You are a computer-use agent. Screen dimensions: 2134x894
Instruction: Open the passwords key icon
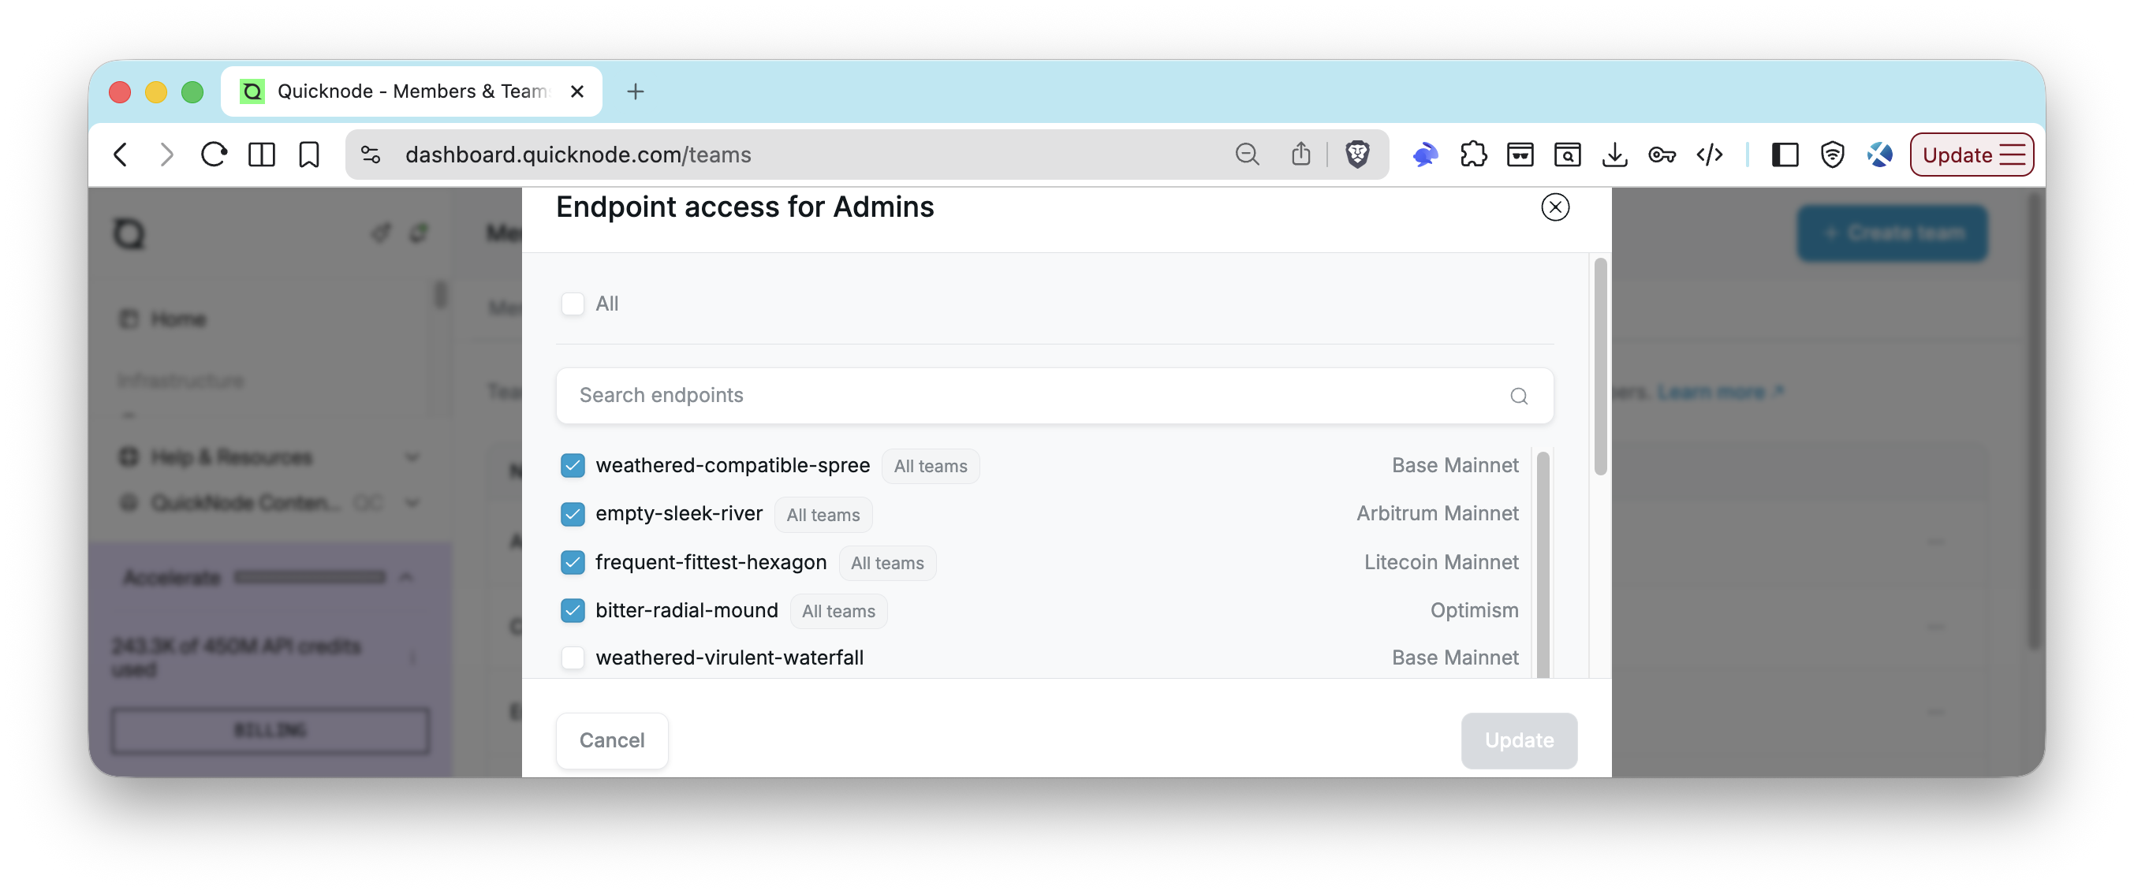(1662, 155)
